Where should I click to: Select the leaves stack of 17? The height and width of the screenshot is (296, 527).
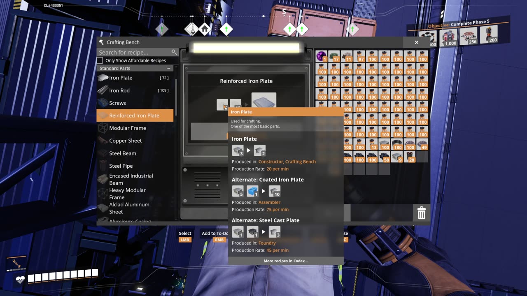pyautogui.click(x=334, y=56)
